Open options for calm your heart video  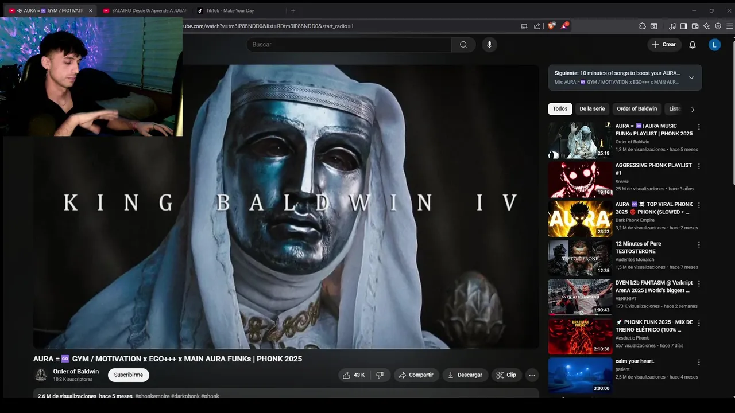click(699, 362)
